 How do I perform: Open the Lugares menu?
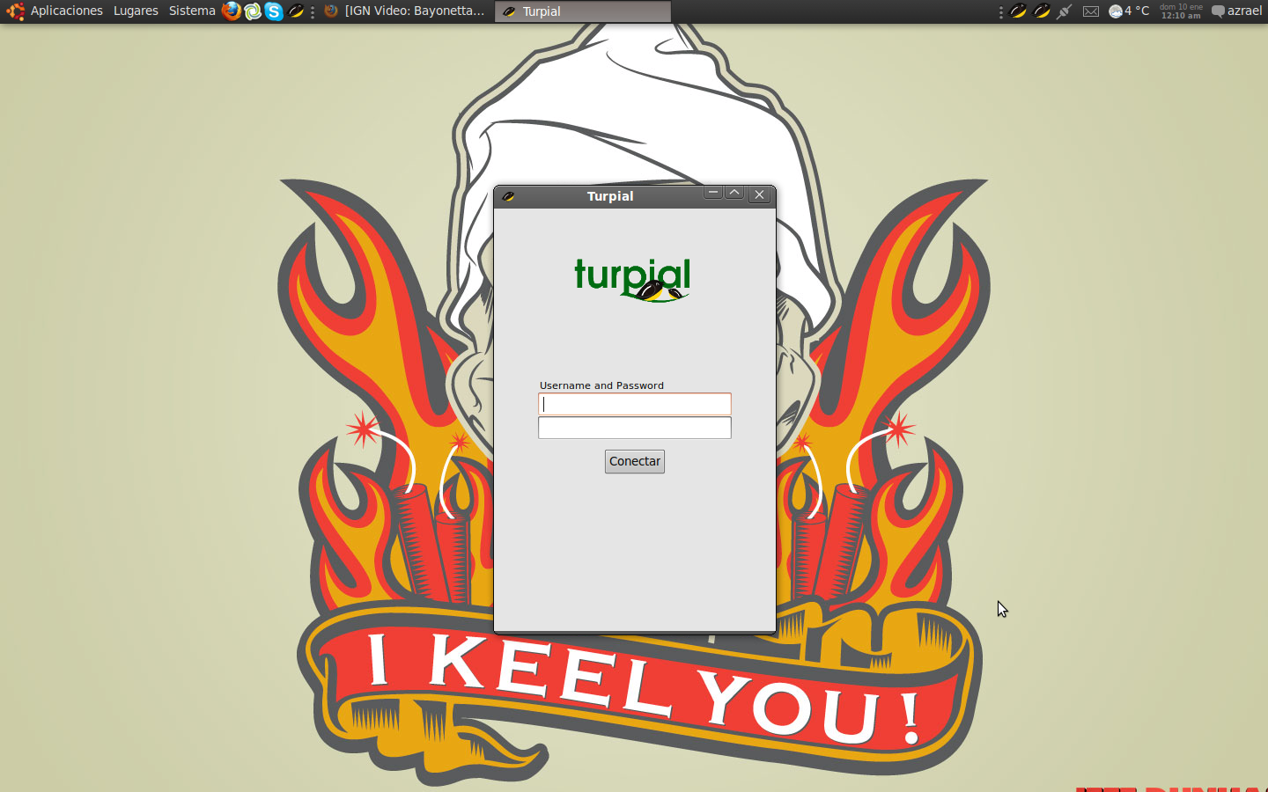point(136,11)
